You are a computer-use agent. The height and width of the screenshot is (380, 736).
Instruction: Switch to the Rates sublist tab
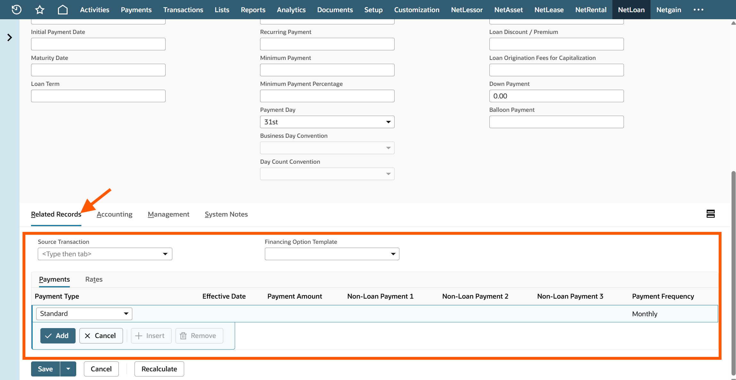point(94,279)
